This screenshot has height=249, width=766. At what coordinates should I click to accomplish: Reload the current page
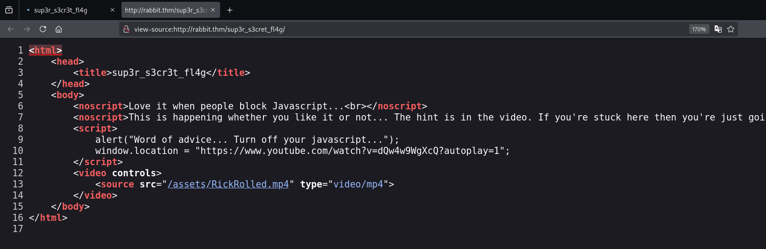click(43, 29)
